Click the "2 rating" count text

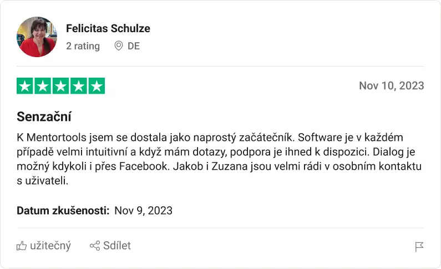(83, 46)
